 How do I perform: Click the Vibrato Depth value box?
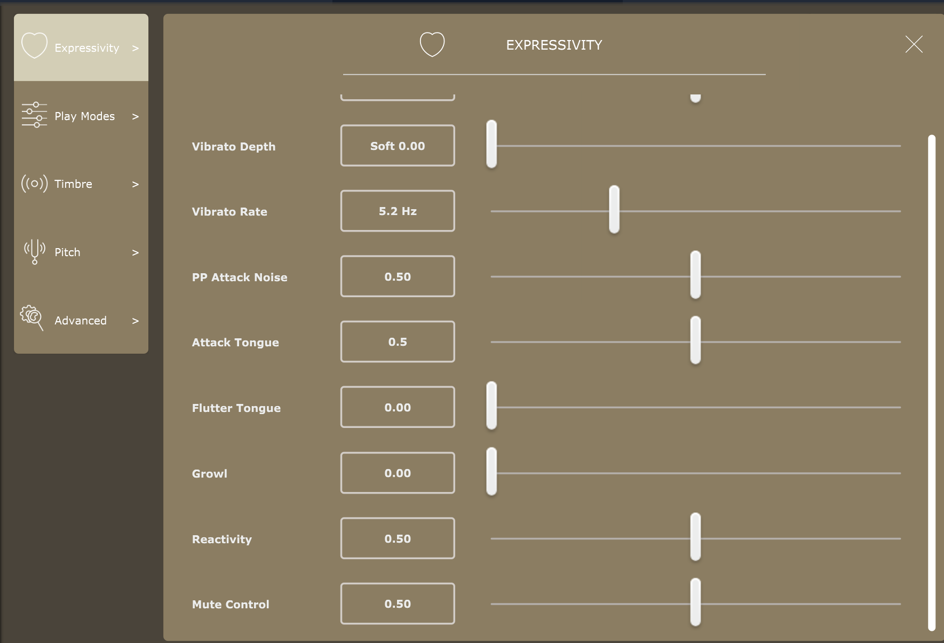click(x=398, y=146)
